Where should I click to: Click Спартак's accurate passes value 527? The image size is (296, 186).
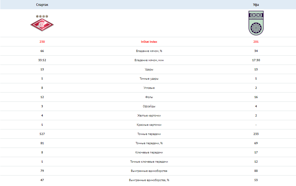coord(42,134)
